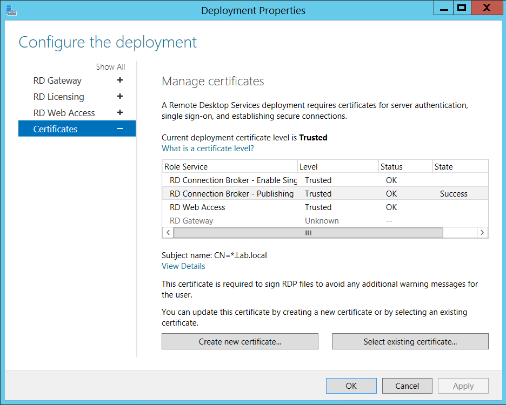The image size is (506, 405).
Task: Expand the RD Gateway plus icon
Action: coord(120,80)
